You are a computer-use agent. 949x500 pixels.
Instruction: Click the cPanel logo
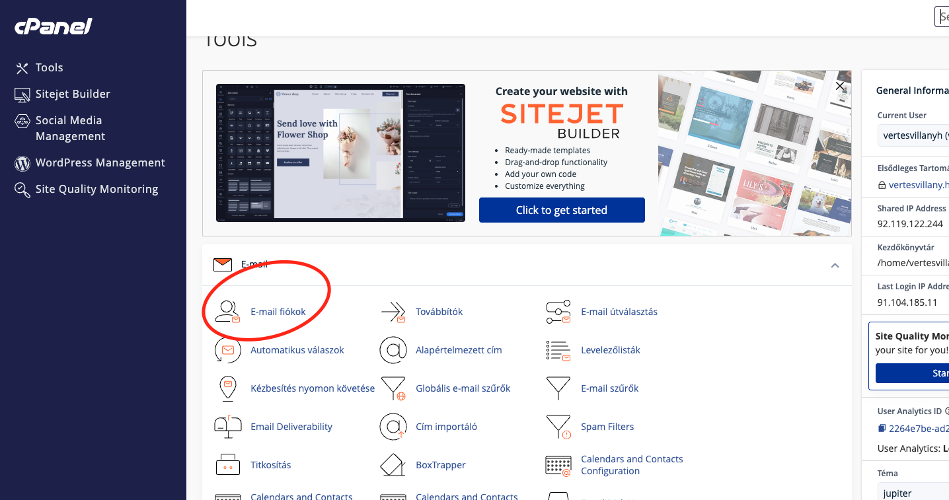coord(53,26)
